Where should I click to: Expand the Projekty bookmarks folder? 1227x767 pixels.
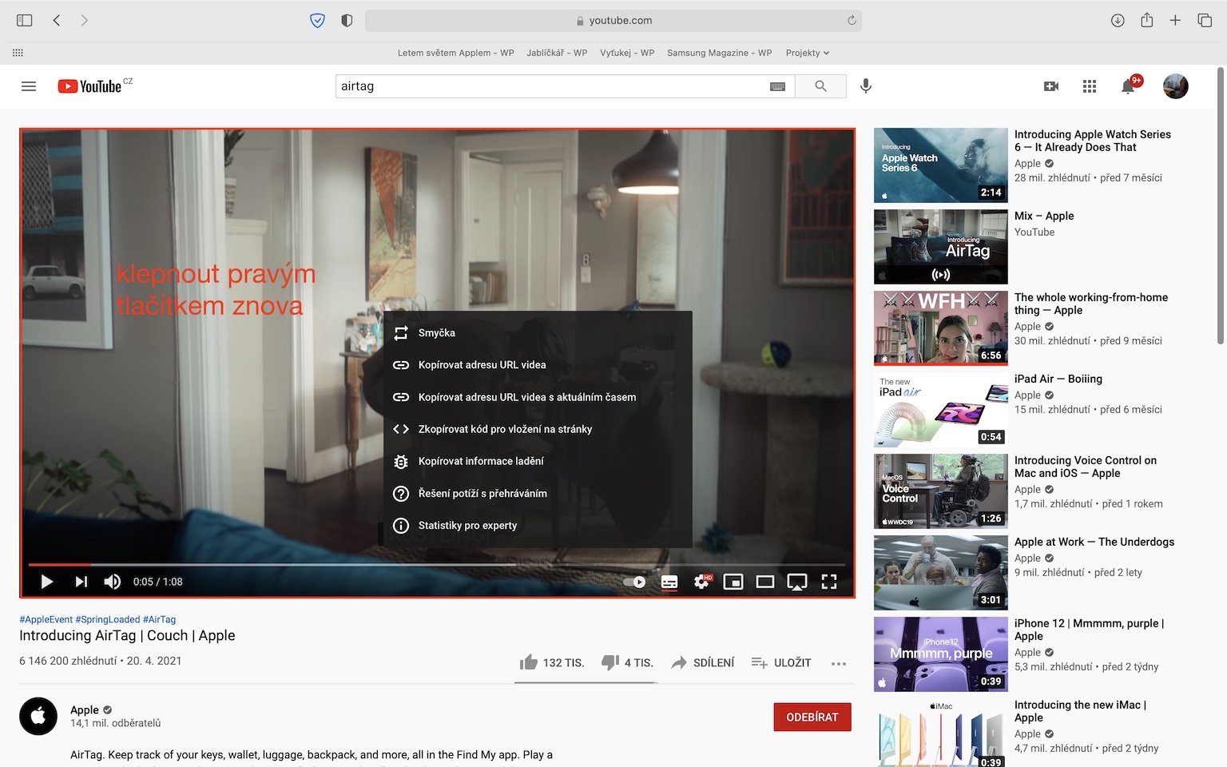point(808,53)
